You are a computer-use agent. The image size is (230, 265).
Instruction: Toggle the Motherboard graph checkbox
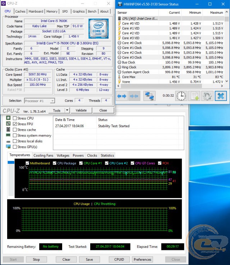pyautogui.click(x=27, y=163)
